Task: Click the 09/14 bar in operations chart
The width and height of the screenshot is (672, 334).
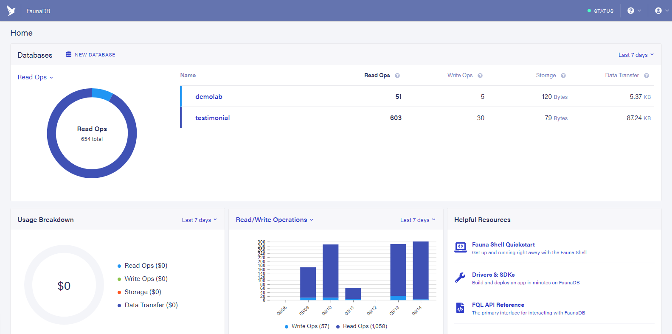Action: tap(421, 271)
